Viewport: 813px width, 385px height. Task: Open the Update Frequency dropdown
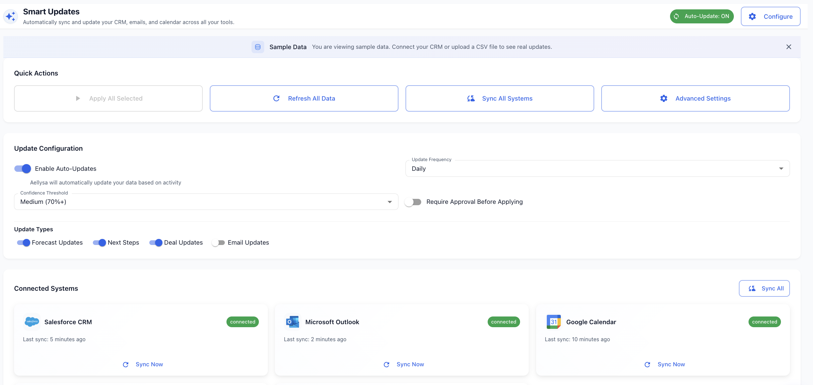pos(781,168)
